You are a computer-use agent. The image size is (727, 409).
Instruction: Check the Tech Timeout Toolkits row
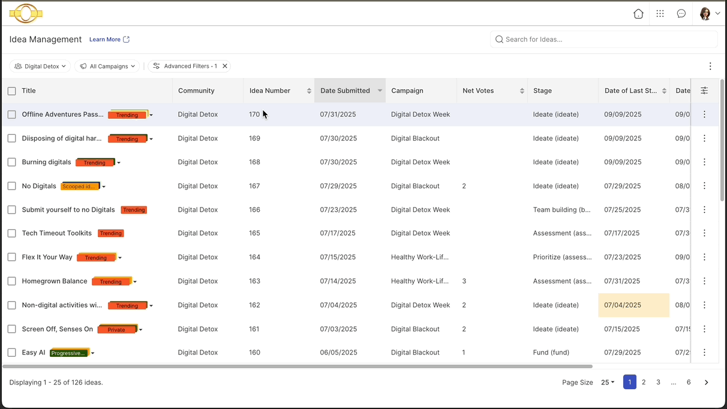pos(12,233)
